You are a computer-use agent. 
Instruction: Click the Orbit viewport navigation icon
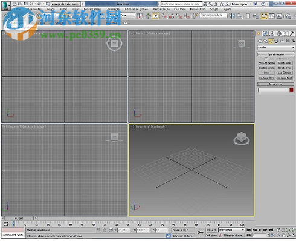(x=289, y=235)
